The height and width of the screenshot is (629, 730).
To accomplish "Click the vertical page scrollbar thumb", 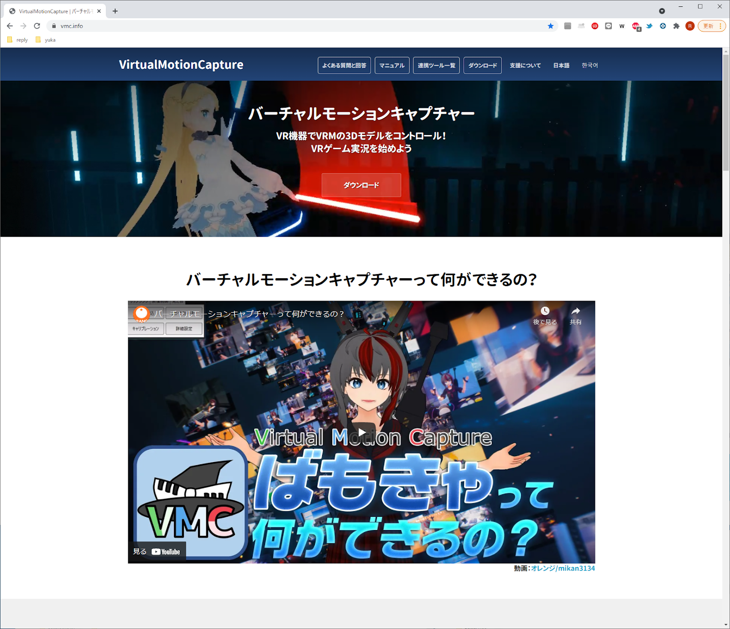I will point(726,113).
